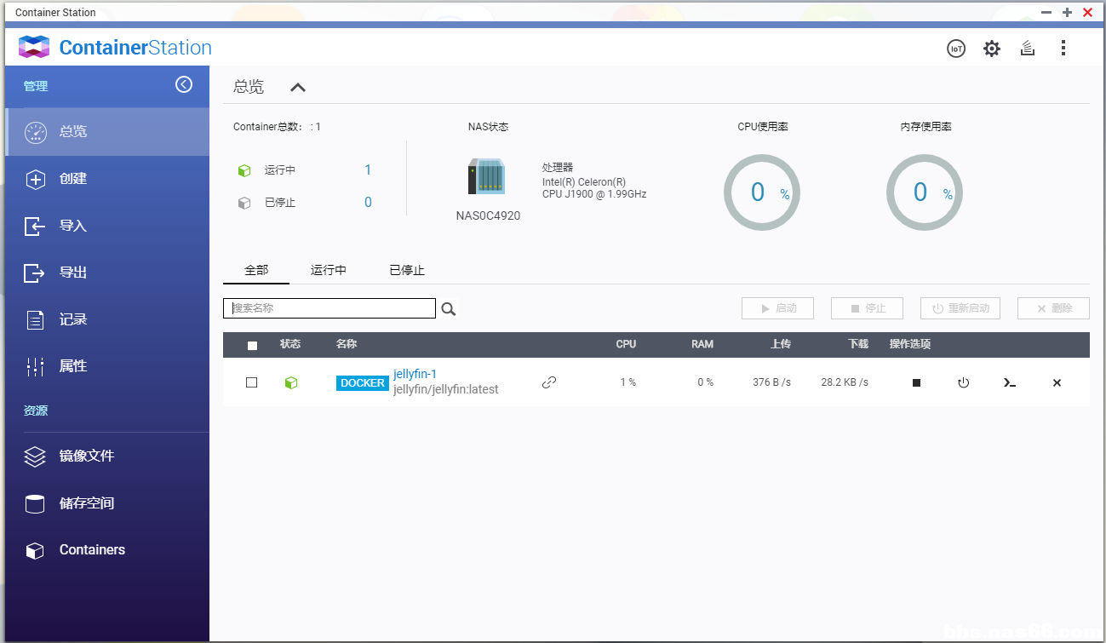Click the CPU使用率 gauge ring
Viewport: 1106px width, 643px height.
click(x=762, y=192)
